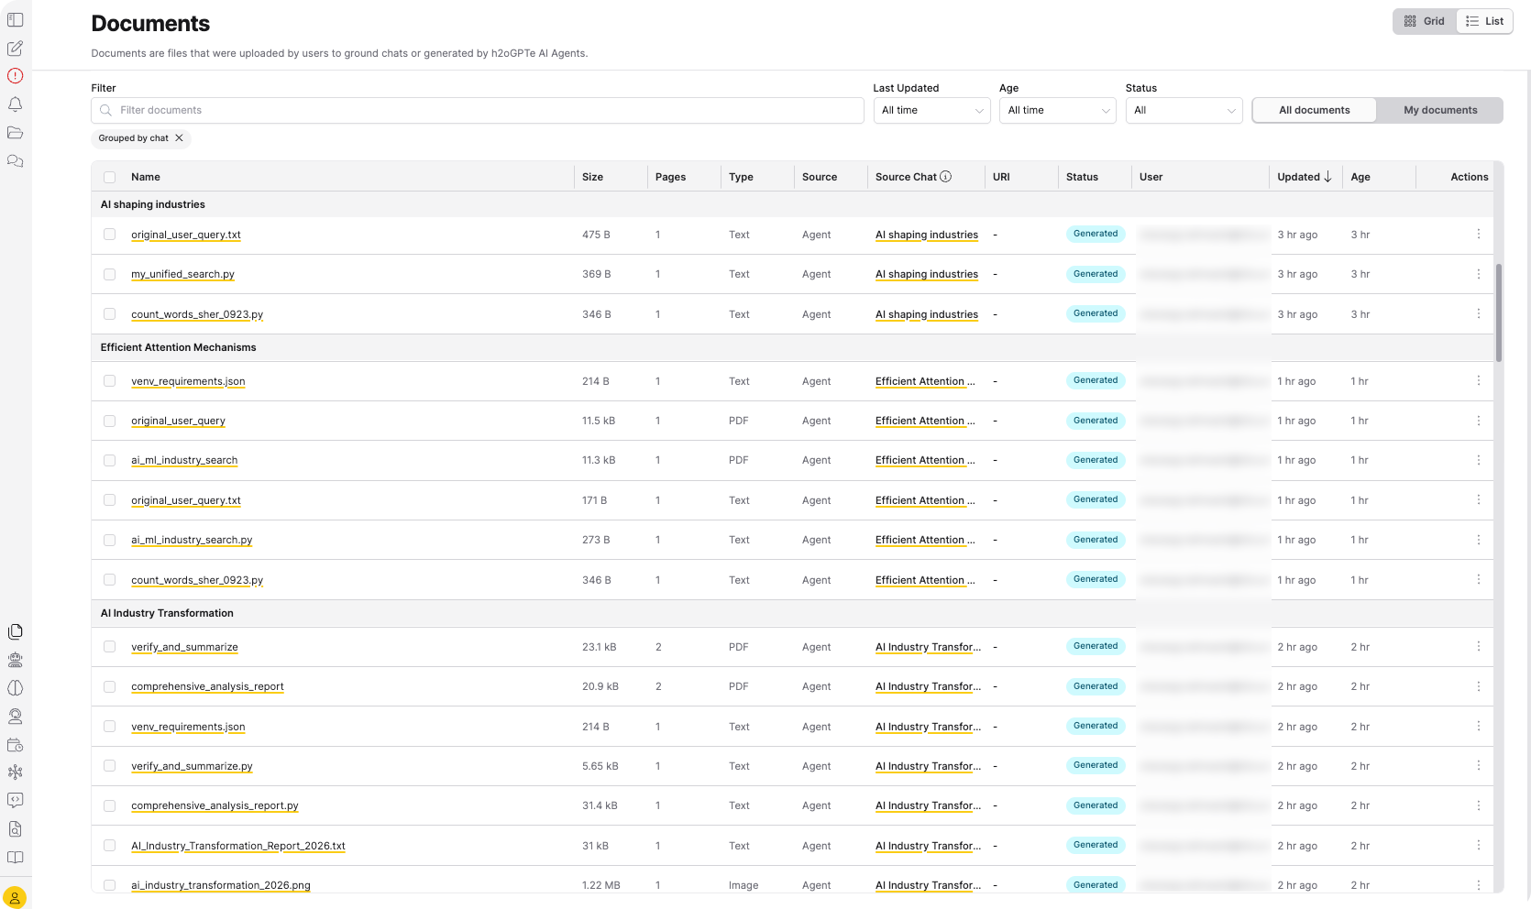Screen dimensions: 1531x909
Task: Check the ai_ml_industry_search PDF checkbox
Action: pyautogui.click(x=110, y=460)
